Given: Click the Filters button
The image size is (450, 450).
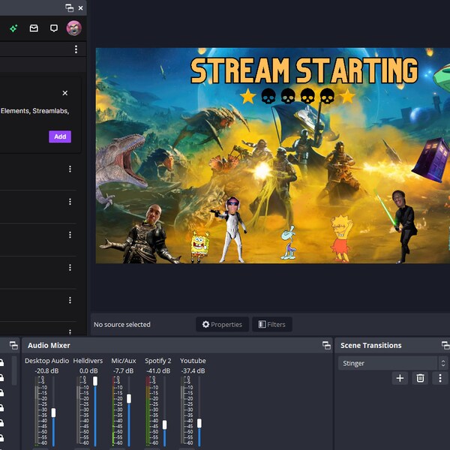Looking at the screenshot, I should (x=272, y=324).
